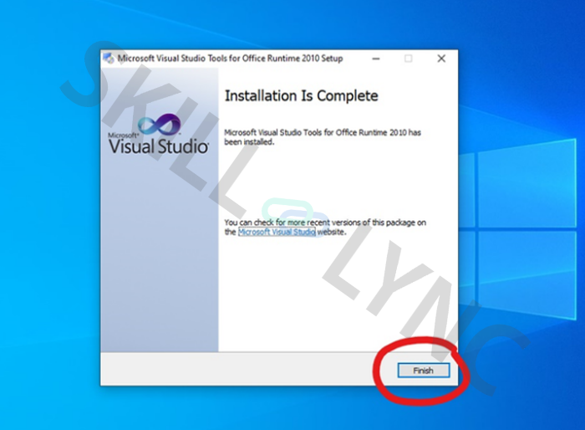Click the setup installer icon in title bar
This screenshot has height=430, width=585.
coord(109,59)
